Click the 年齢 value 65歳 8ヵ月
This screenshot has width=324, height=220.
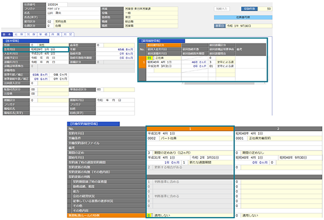click(x=115, y=49)
